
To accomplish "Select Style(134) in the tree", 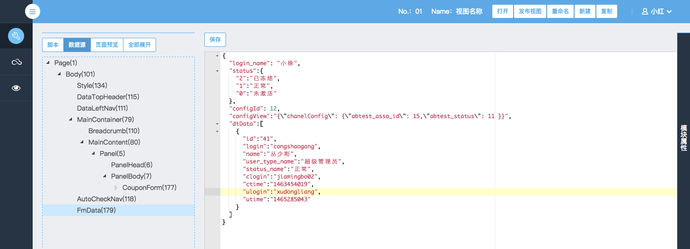I will point(92,86).
